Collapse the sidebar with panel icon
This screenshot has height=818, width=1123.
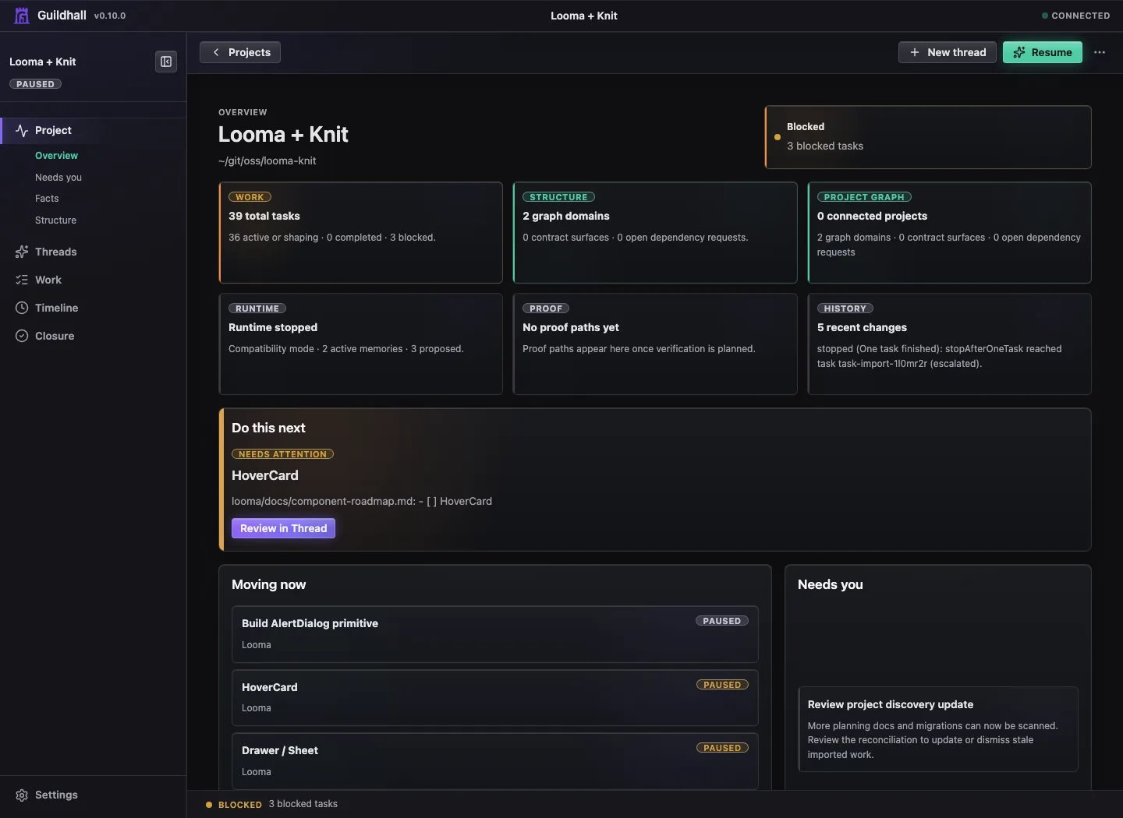(x=166, y=62)
